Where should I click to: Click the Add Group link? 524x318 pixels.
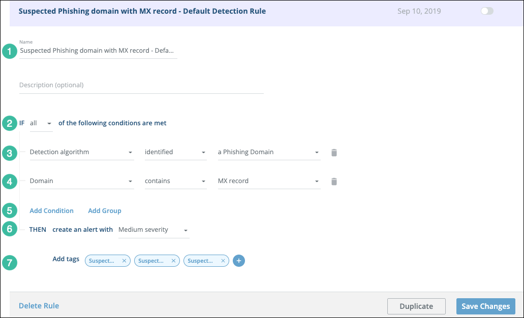pos(105,210)
